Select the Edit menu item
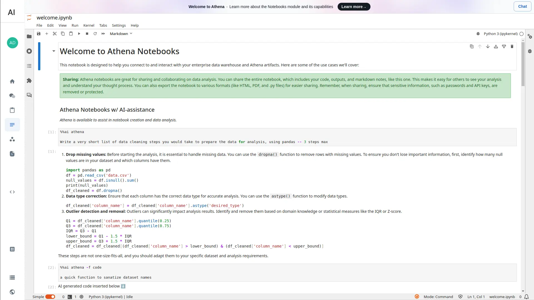This screenshot has height=300, width=534. pyautogui.click(x=50, y=25)
